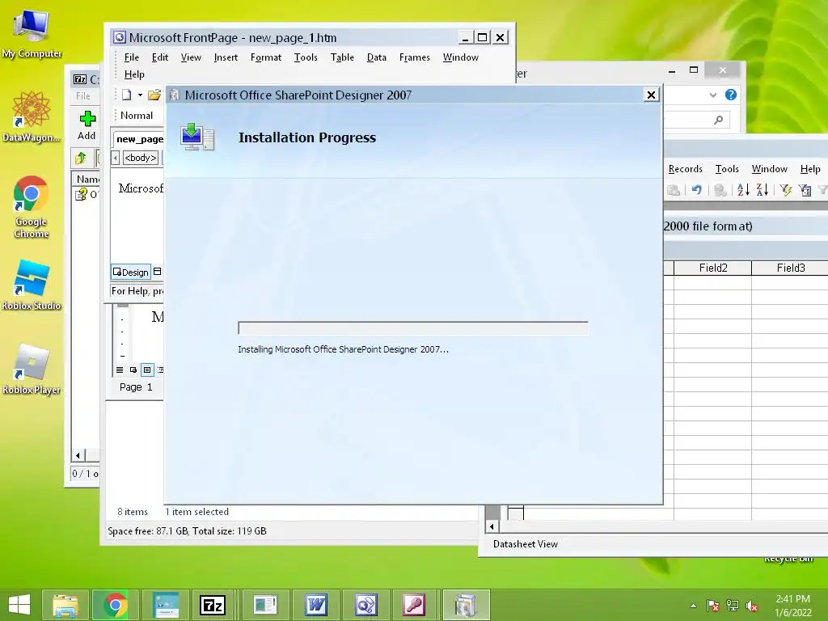This screenshot has height=621, width=828.
Task: Open File Explorer from the taskbar
Action: (x=65, y=605)
